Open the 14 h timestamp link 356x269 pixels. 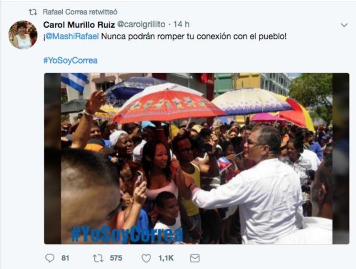tap(182, 24)
